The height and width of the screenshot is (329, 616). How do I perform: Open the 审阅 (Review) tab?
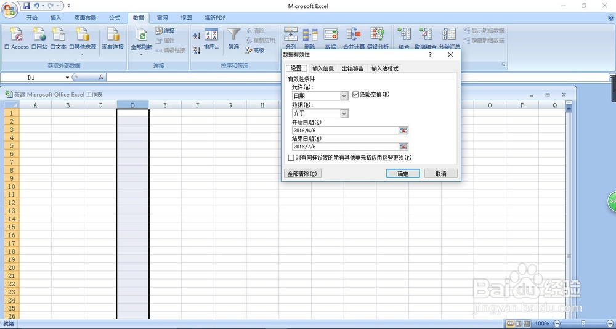[x=162, y=18]
